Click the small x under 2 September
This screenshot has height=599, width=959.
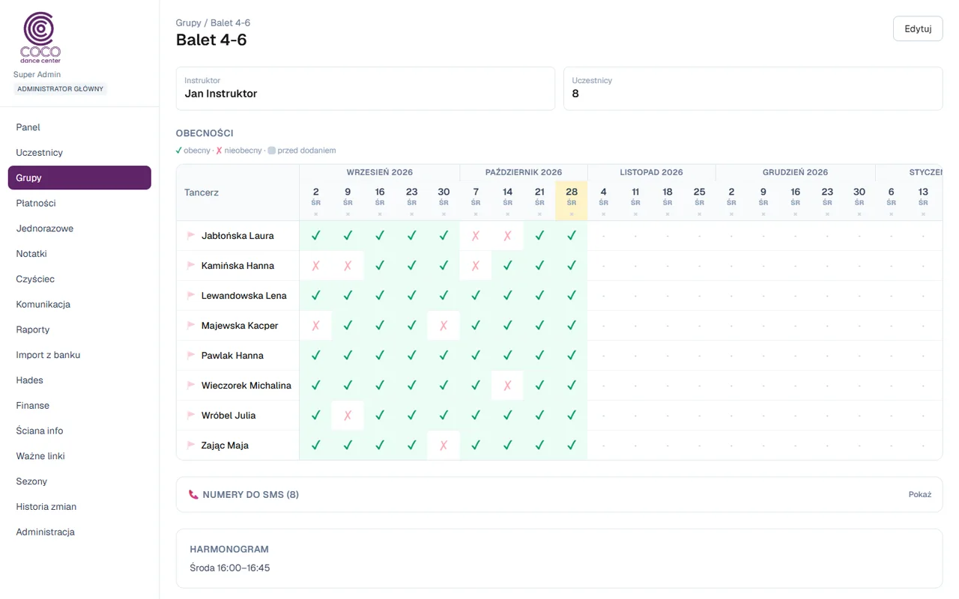pos(316,214)
